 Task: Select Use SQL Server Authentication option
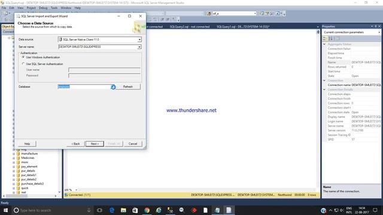point(23,64)
